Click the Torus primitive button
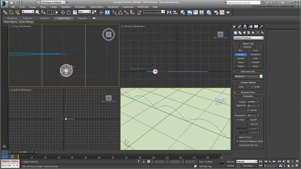301x169 pixels. coord(241,62)
